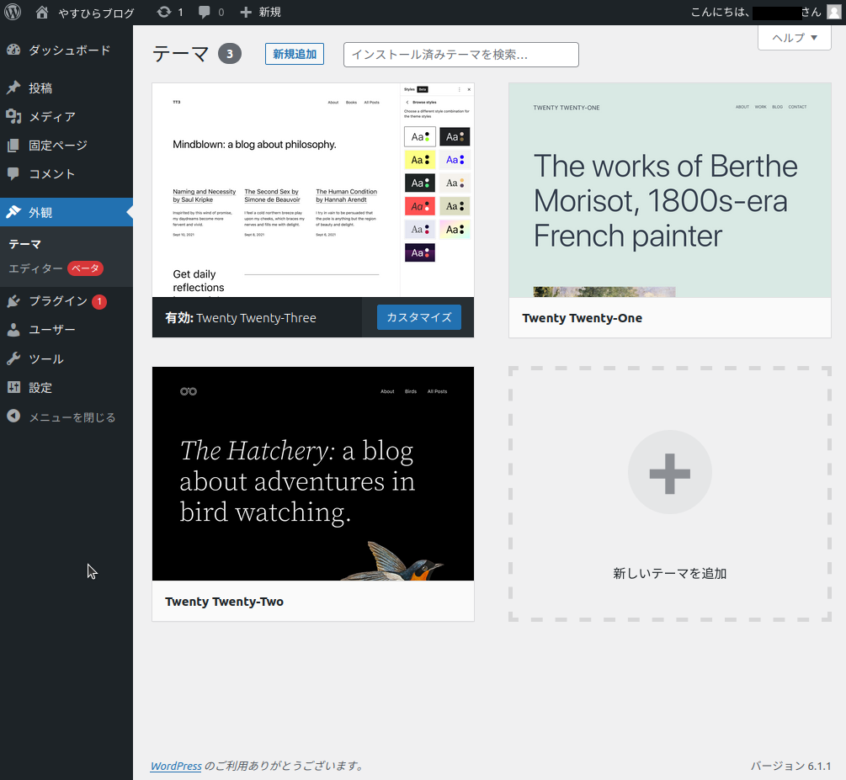Click the theme count badge 3
The height and width of the screenshot is (780, 846).
230,54
